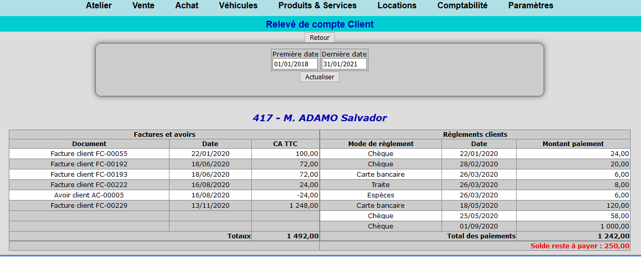Select the Avoir client AC-00005 entry
This screenshot has width=641, height=257.
click(89, 195)
